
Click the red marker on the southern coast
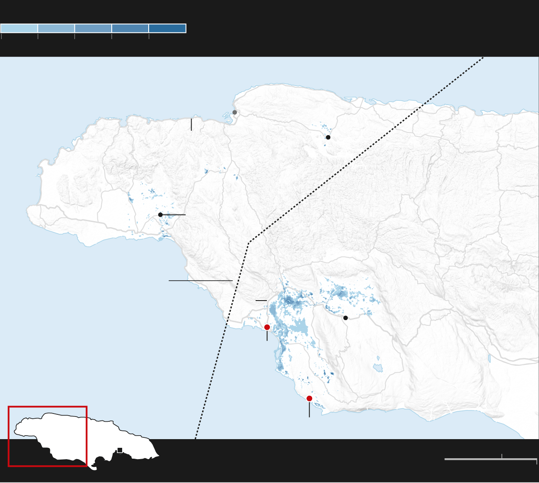click(x=309, y=398)
